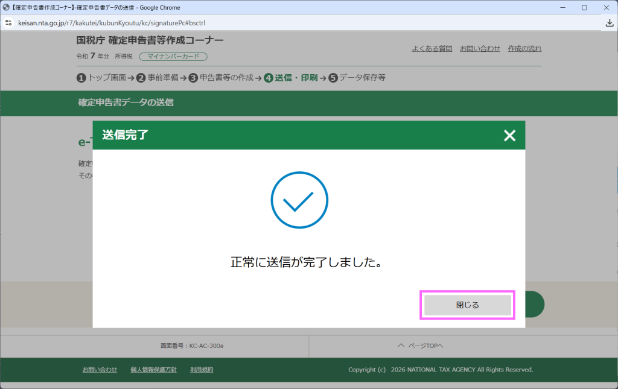Viewport: 618px width, 389px height.
Task: Open the よくある質問 link
Action: (432, 49)
